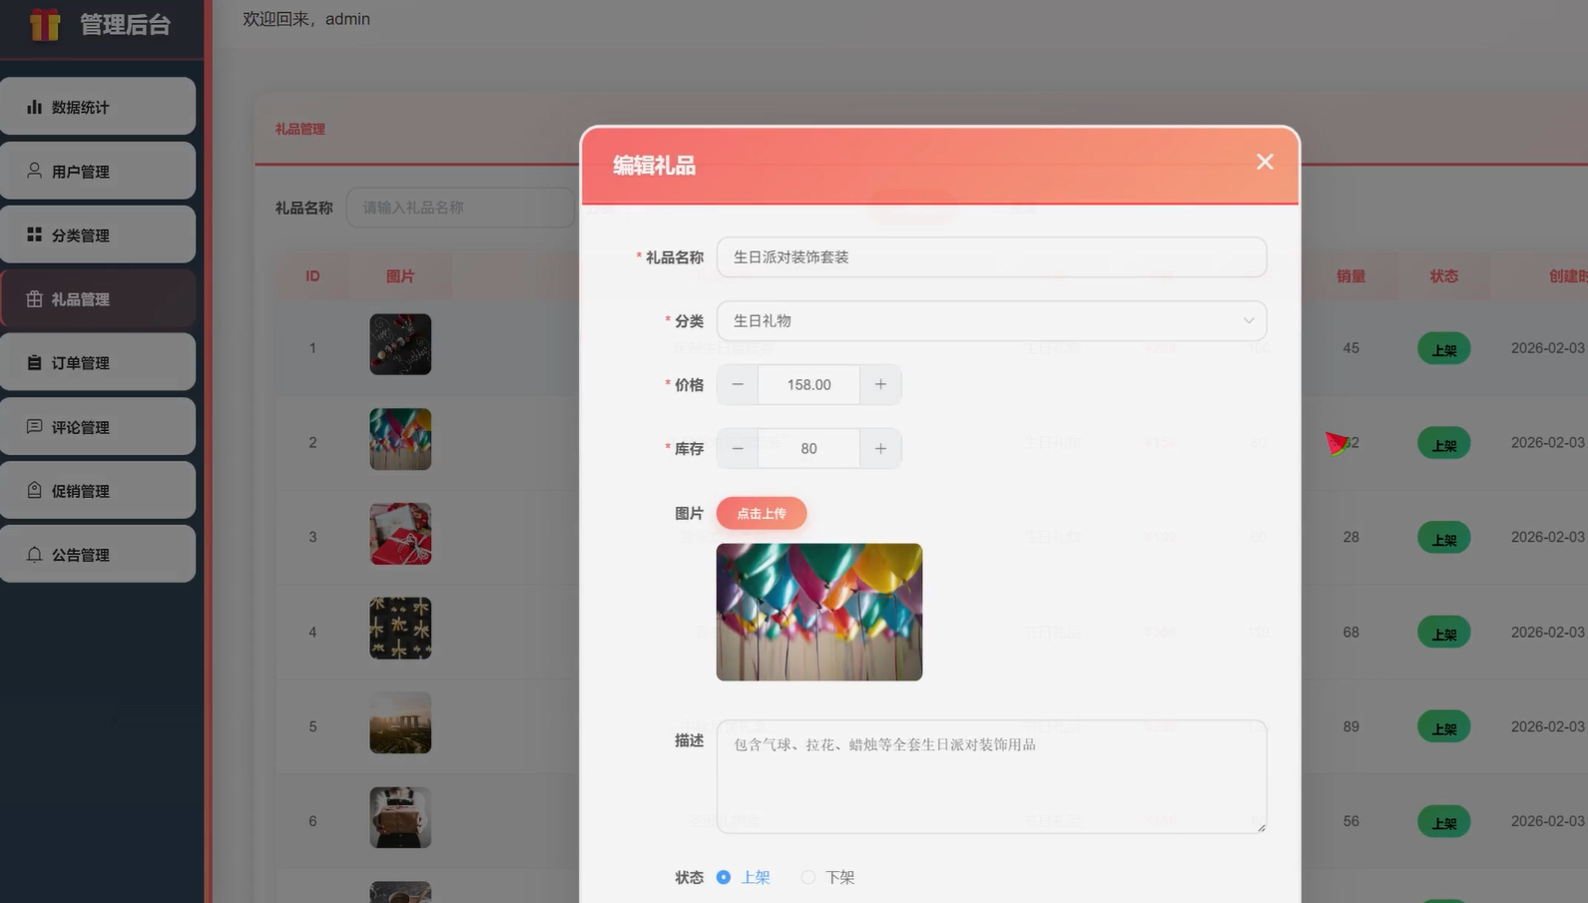Click the gift icon beside 礼品管理

34,298
